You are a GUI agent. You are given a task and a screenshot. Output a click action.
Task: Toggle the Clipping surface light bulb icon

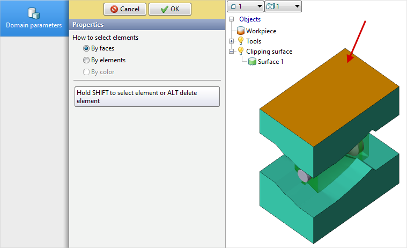point(241,52)
